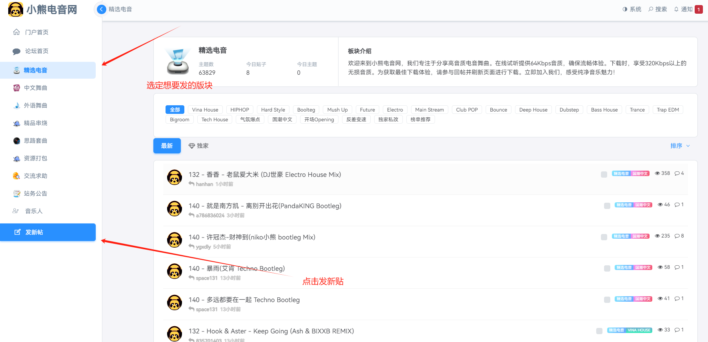Tick checkbox for 老鼠爱大米 post
Screen dimensions: 708x342
point(604,175)
